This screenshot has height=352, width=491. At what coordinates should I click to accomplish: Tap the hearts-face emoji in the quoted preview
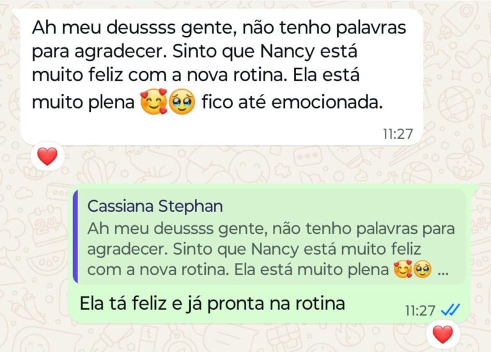[x=403, y=269]
